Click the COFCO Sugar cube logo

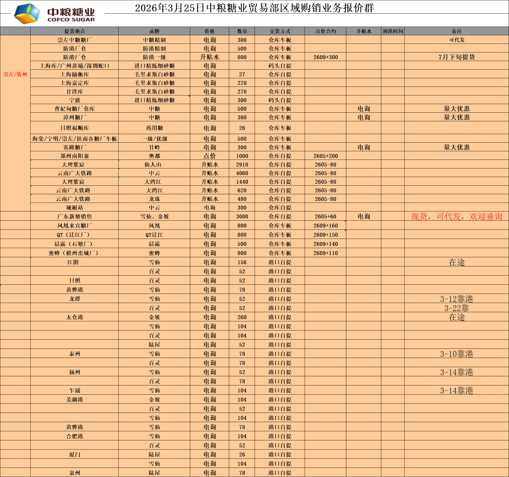[x=27, y=14]
